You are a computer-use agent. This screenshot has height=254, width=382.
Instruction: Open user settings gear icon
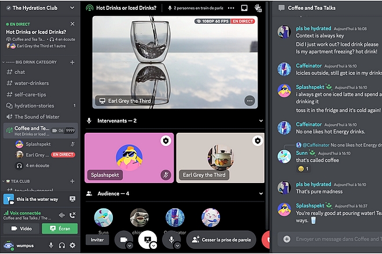pyautogui.click(x=72, y=245)
